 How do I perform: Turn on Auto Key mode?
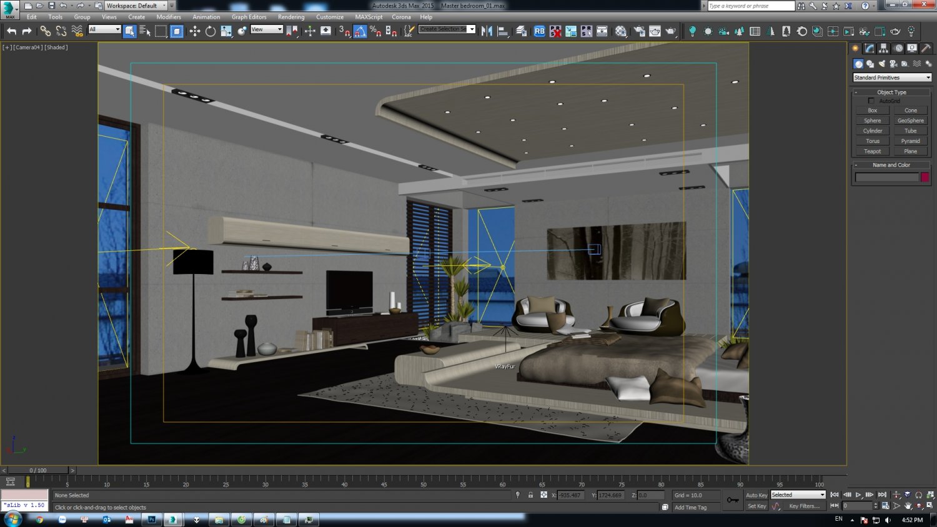(756, 495)
